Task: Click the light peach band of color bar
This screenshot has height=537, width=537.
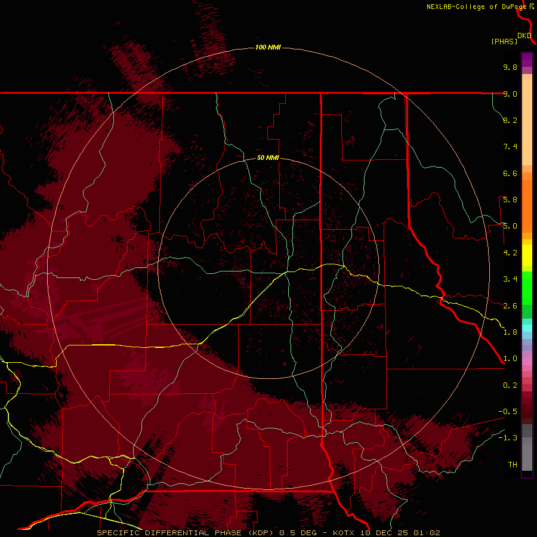Action: (x=527, y=122)
